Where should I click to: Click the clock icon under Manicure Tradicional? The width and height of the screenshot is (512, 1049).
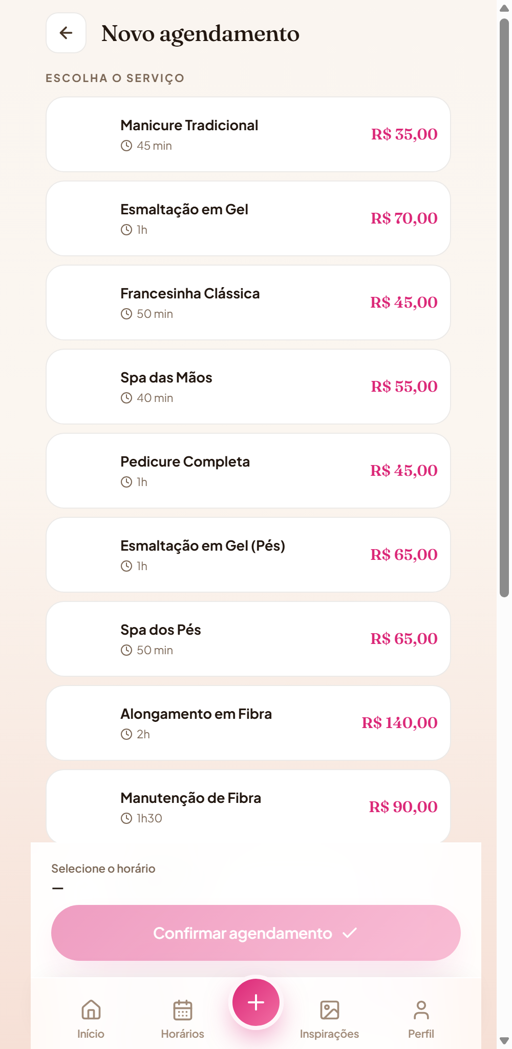126,146
